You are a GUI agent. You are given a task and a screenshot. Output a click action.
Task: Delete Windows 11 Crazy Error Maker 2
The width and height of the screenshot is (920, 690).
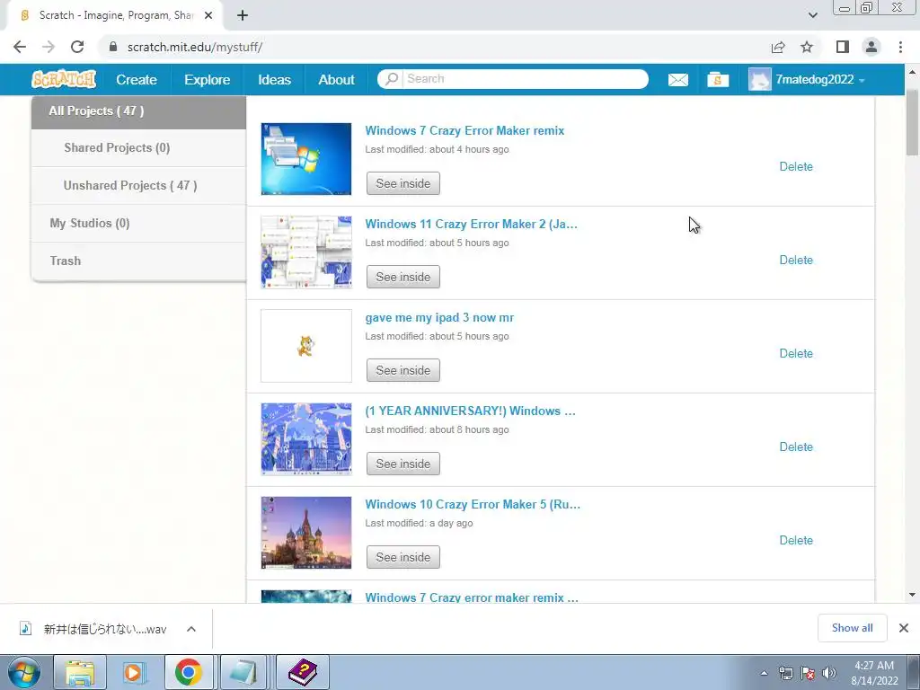(x=796, y=260)
